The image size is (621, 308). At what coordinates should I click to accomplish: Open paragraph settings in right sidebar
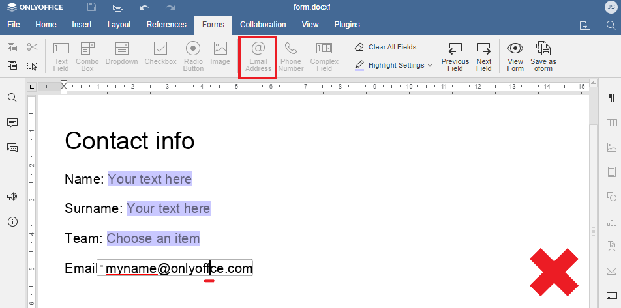point(611,98)
